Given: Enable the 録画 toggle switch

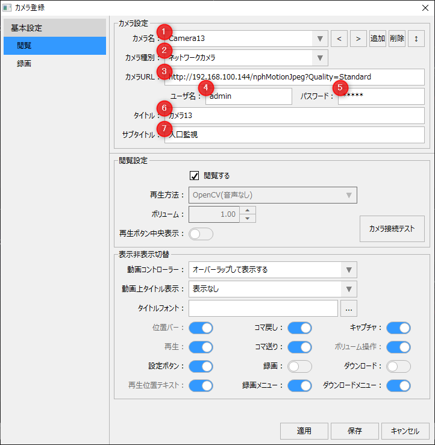Looking at the screenshot, I should click(300, 366).
